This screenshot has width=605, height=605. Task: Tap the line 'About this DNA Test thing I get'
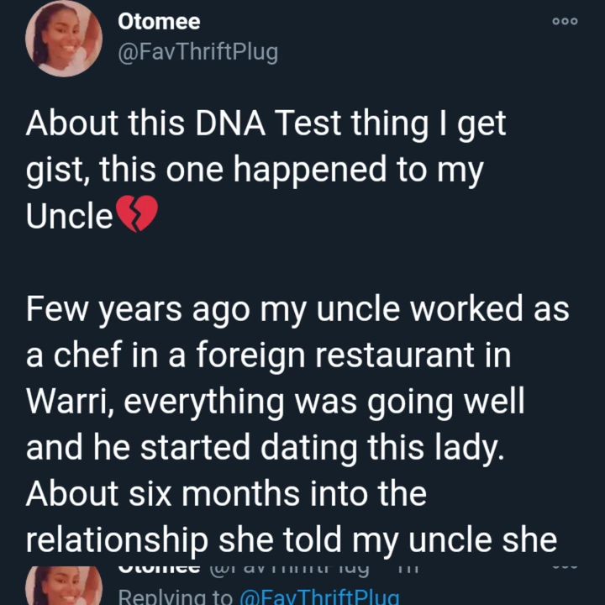266,124
